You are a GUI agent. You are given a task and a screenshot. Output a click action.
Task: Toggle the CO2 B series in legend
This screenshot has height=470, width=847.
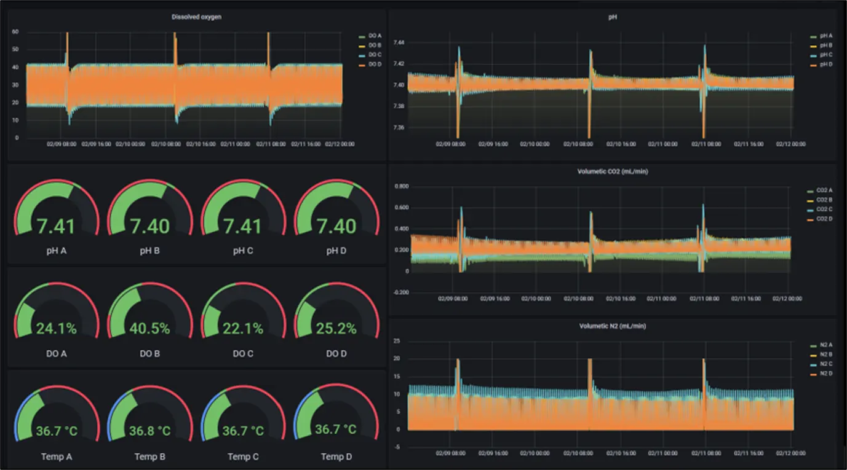click(824, 200)
